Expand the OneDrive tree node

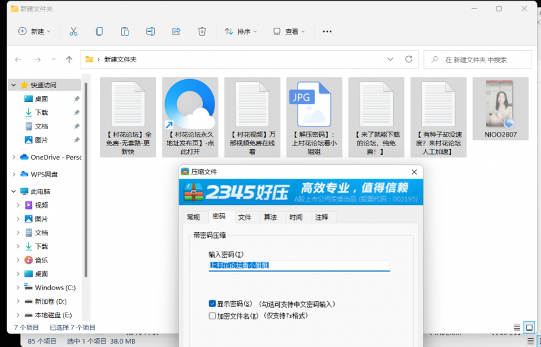click(x=14, y=157)
